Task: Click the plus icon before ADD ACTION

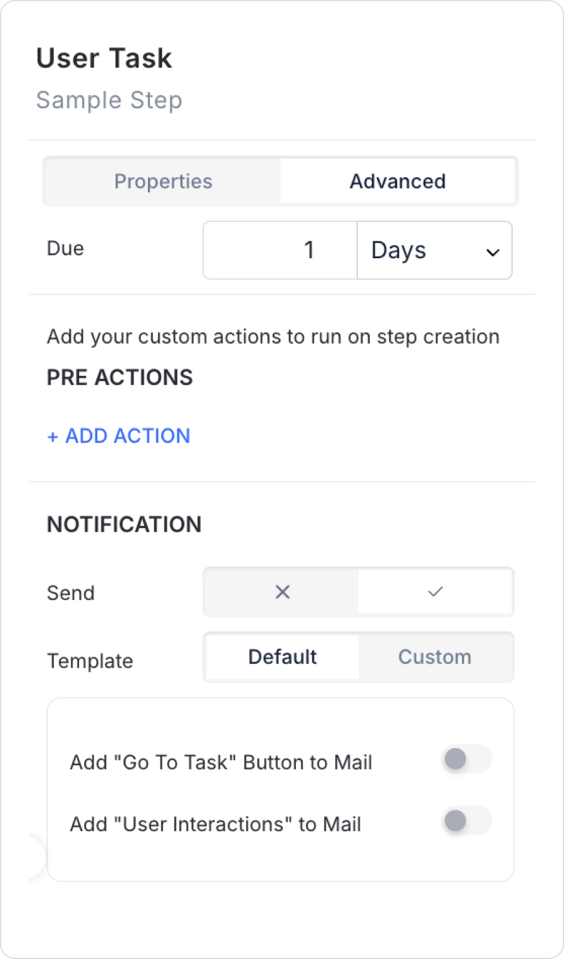Action: click(x=52, y=437)
